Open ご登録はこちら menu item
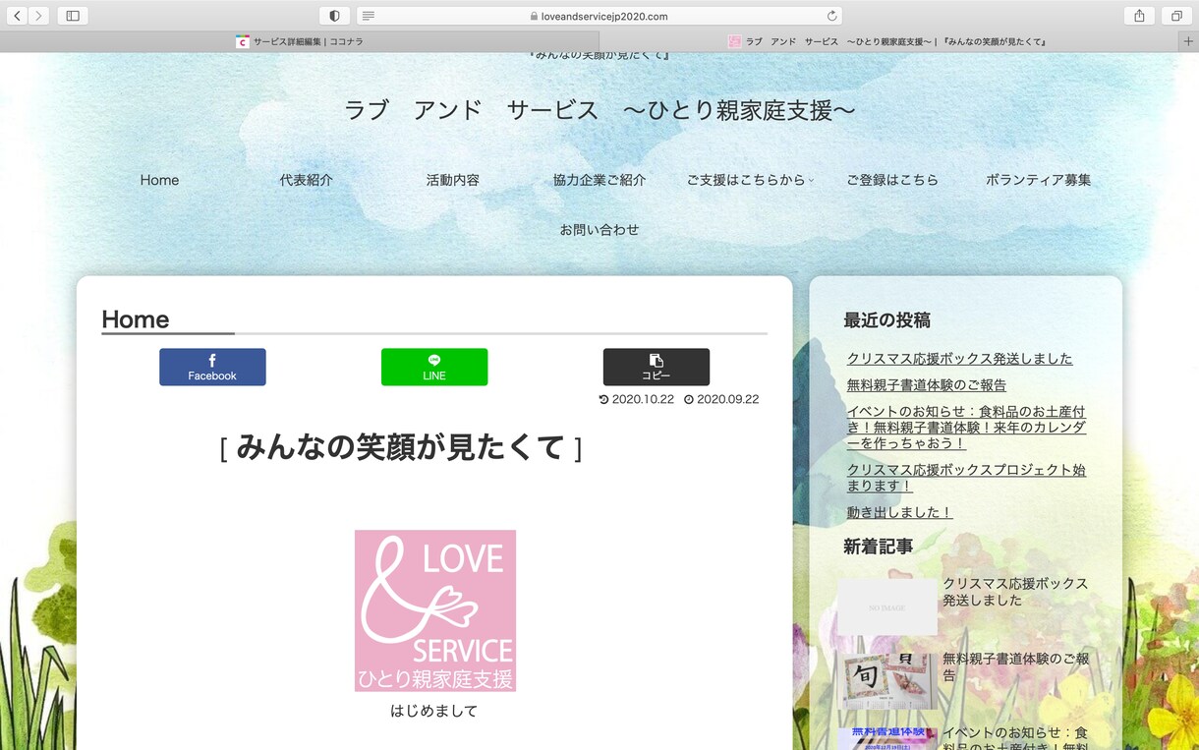 (x=892, y=180)
